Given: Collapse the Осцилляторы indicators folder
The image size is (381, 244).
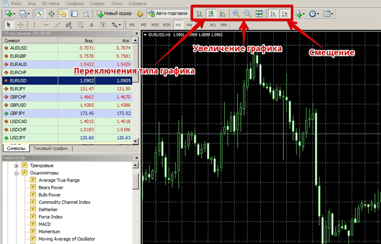Looking at the screenshot, I should 17,173.
